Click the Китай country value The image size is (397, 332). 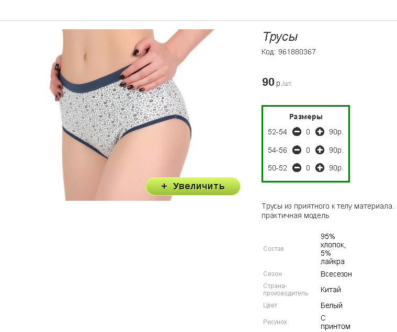(x=331, y=290)
